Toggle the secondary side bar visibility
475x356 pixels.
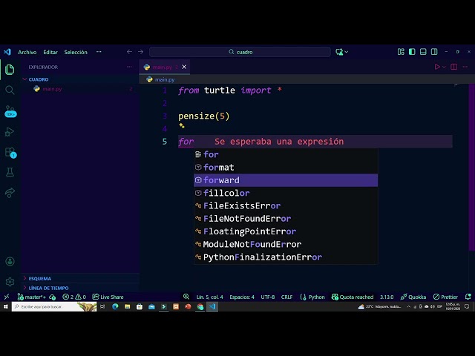point(434,52)
